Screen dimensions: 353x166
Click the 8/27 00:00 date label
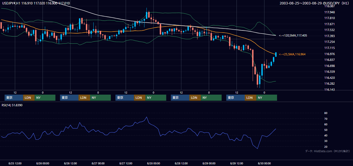pos(98,163)
